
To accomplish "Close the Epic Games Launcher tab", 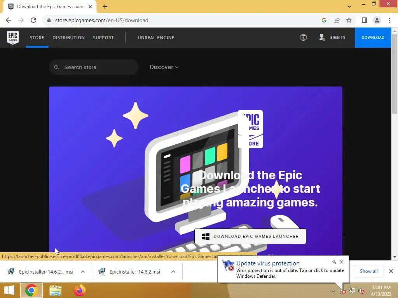I will click(x=90, y=7).
